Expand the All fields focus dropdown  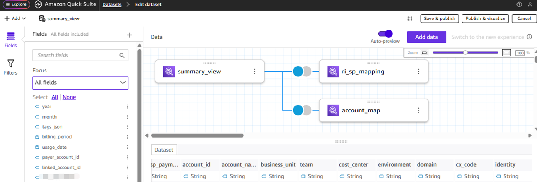pyautogui.click(x=80, y=82)
